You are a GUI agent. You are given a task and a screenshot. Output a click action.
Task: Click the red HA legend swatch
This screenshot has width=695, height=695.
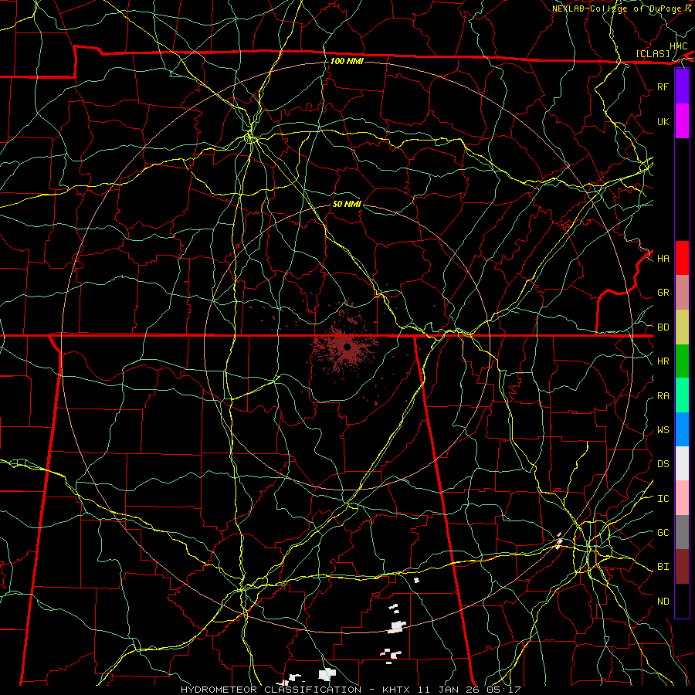point(682,258)
